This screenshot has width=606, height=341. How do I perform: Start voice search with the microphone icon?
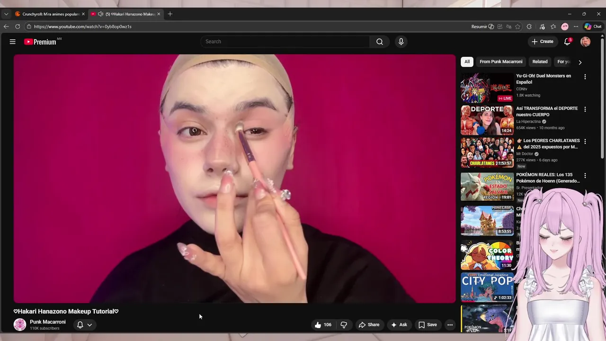pyautogui.click(x=401, y=42)
